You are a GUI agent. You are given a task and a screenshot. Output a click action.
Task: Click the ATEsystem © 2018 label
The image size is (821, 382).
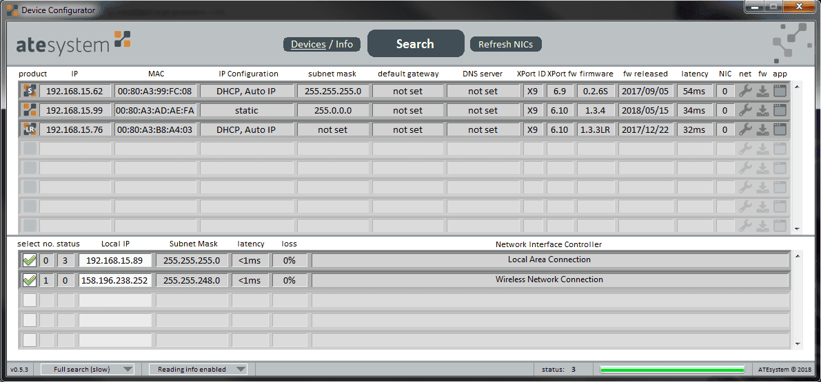pos(784,370)
